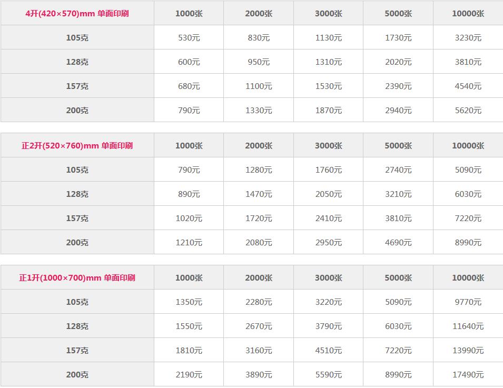The height and width of the screenshot is (388, 503).
Task: Select the 200克 row label in the 正1开 table
Action: pyautogui.click(x=77, y=374)
